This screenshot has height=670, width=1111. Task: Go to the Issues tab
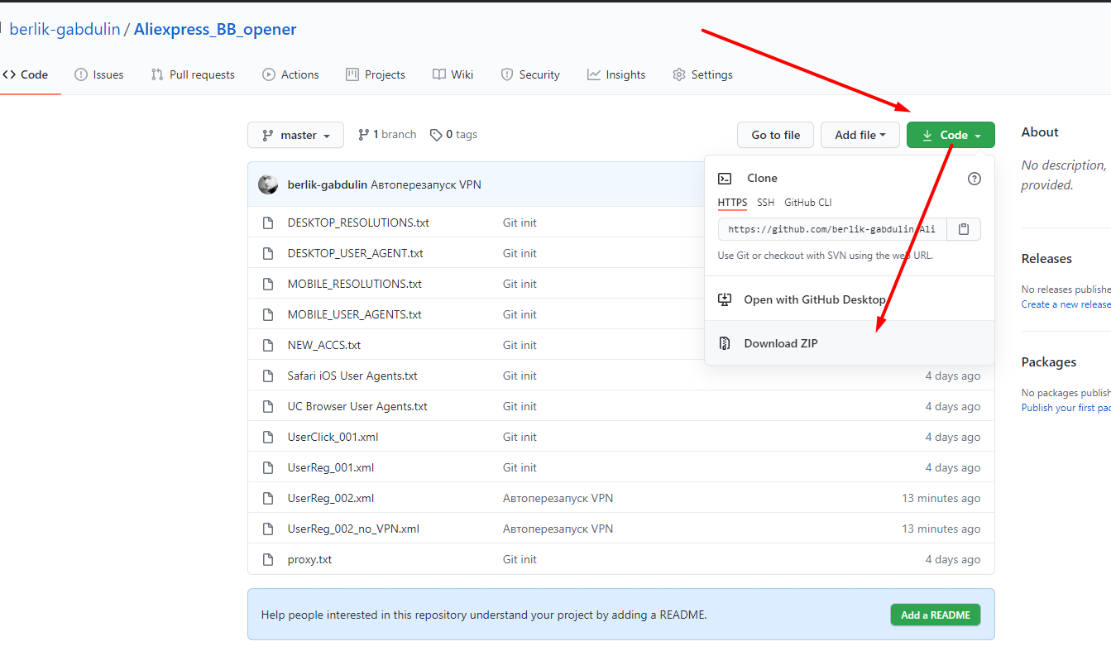pos(99,74)
